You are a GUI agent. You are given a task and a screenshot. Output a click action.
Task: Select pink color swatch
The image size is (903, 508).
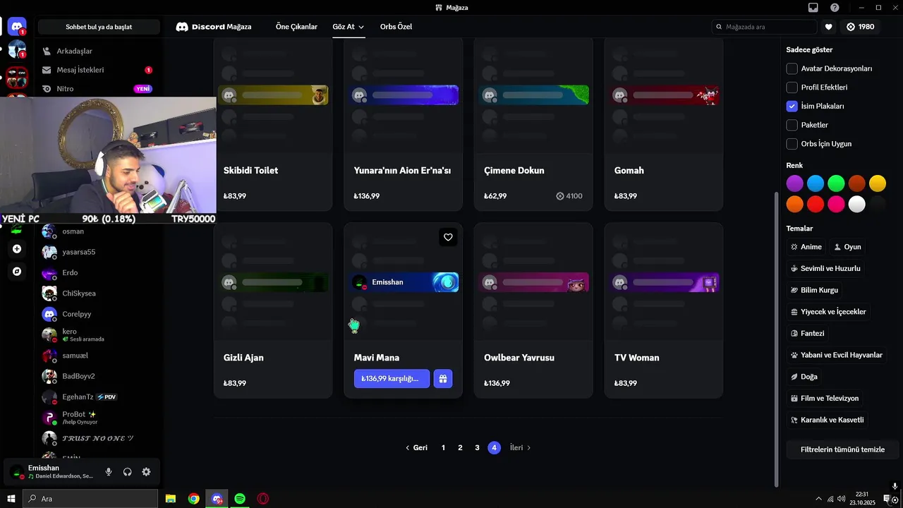pos(836,204)
